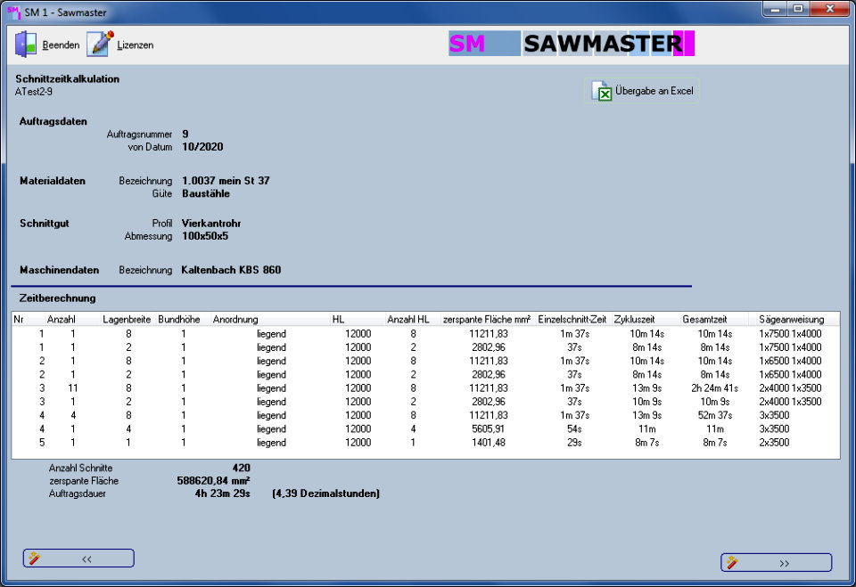Click the Sägeanweisung cell 2x3500
This screenshot has height=587, width=856.
coord(774,443)
